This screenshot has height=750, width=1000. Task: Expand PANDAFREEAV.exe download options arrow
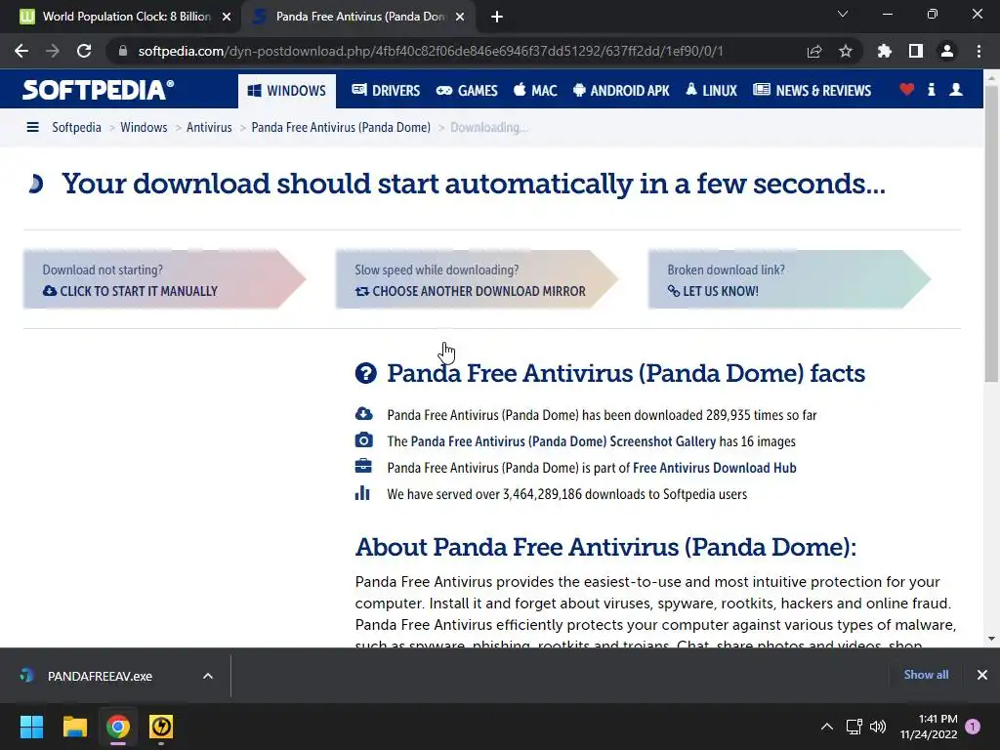tap(208, 676)
